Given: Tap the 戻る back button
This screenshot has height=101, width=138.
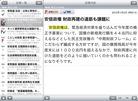Looking at the screenshot, I should pos(4,3).
